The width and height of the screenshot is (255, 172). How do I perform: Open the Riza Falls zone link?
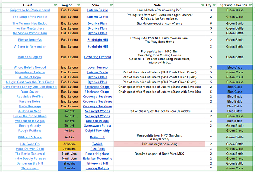click(x=98, y=149)
